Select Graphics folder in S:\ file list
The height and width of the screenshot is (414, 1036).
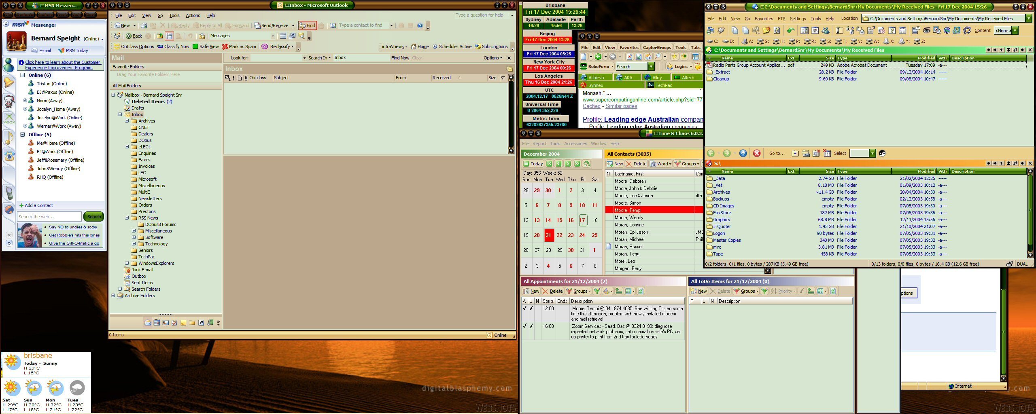[721, 220]
